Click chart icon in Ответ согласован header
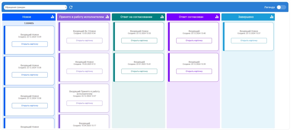This screenshot has width=291, height=131. [217, 17]
